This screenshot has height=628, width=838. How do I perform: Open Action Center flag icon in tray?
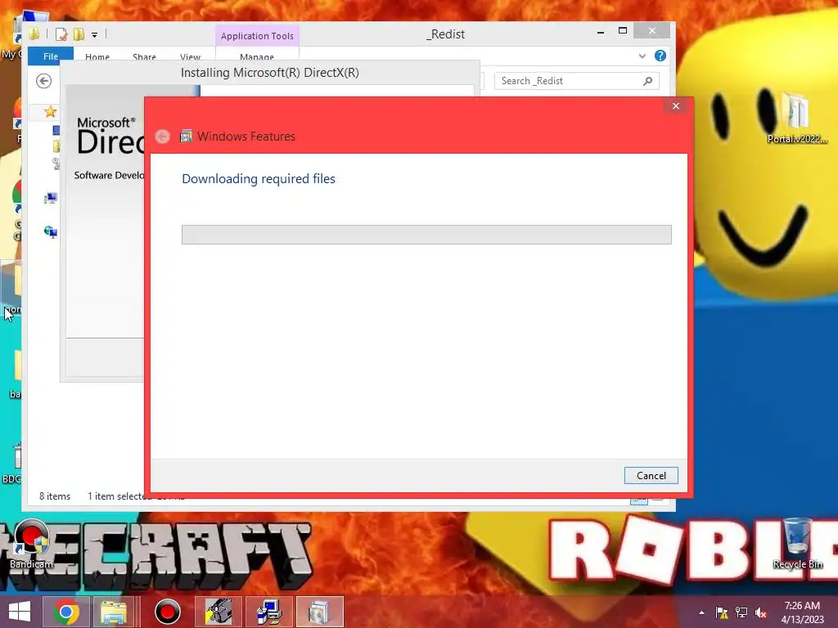click(722, 612)
